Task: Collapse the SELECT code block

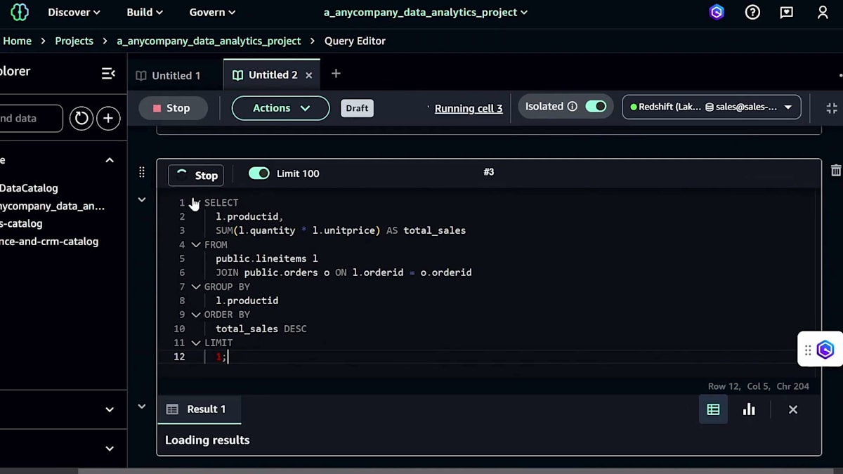Action: (196, 203)
